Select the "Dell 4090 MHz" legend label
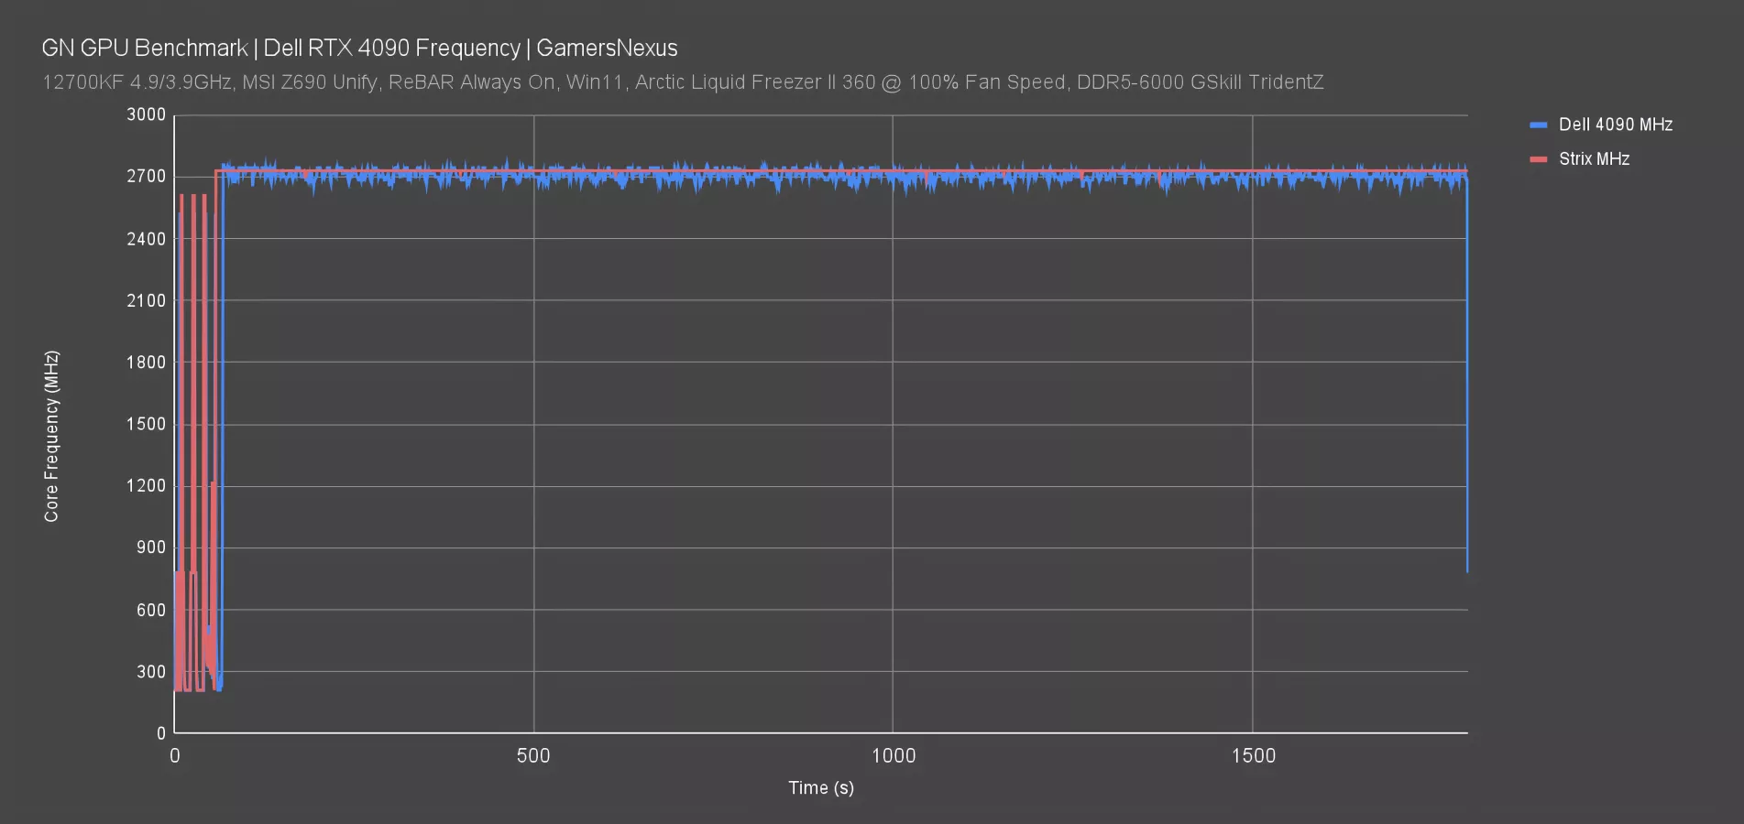Screen dimensions: 1744x824 pyautogui.click(x=1615, y=125)
